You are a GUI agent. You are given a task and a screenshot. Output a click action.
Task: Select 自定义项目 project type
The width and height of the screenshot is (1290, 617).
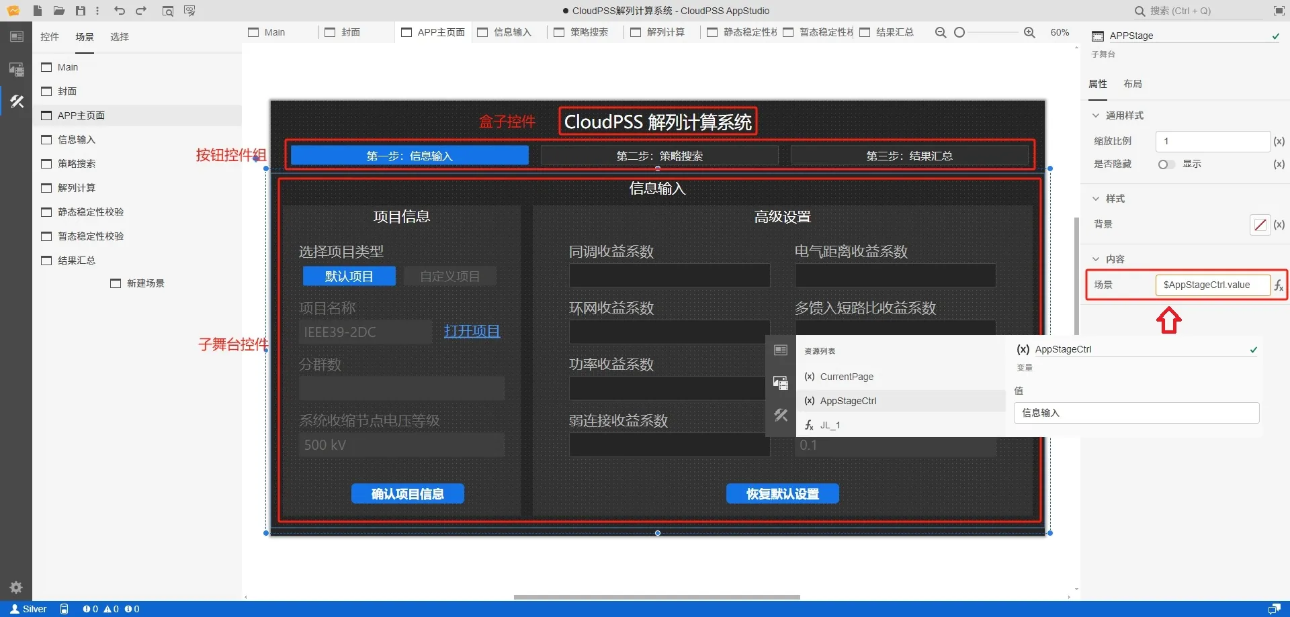(450, 276)
